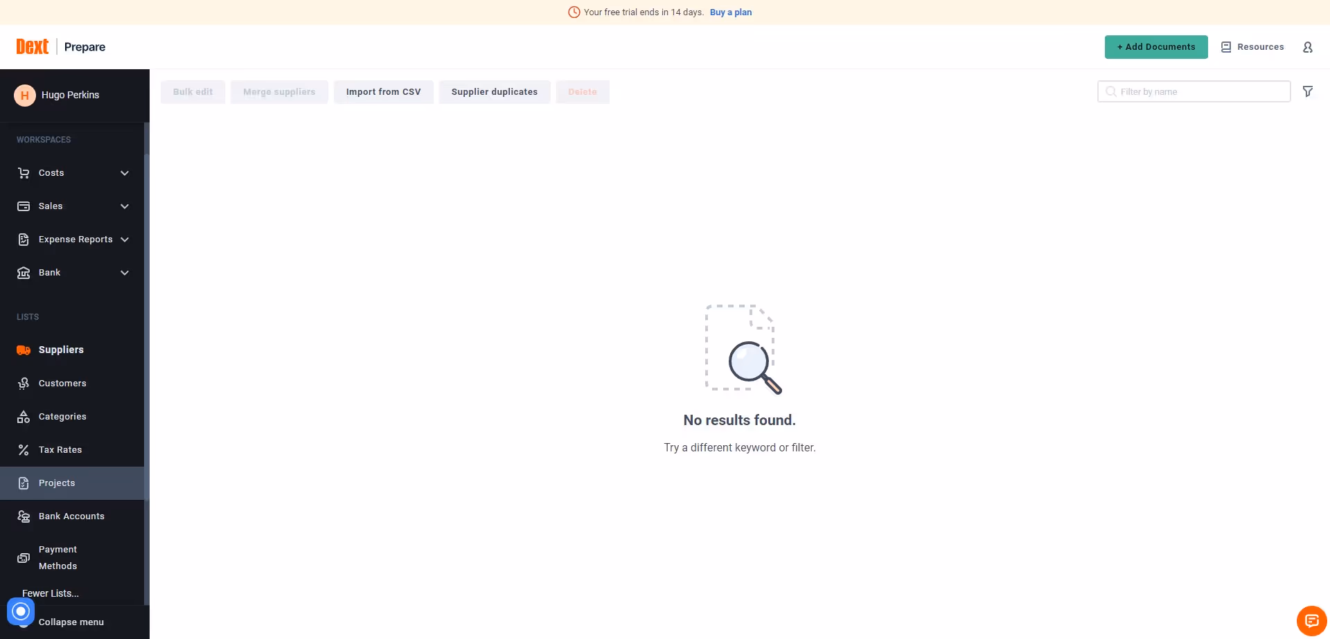
Task: Click the Bulk edit button
Action: tap(193, 92)
